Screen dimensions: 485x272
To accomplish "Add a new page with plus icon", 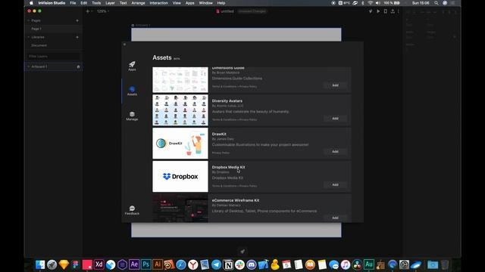I will coord(77,20).
